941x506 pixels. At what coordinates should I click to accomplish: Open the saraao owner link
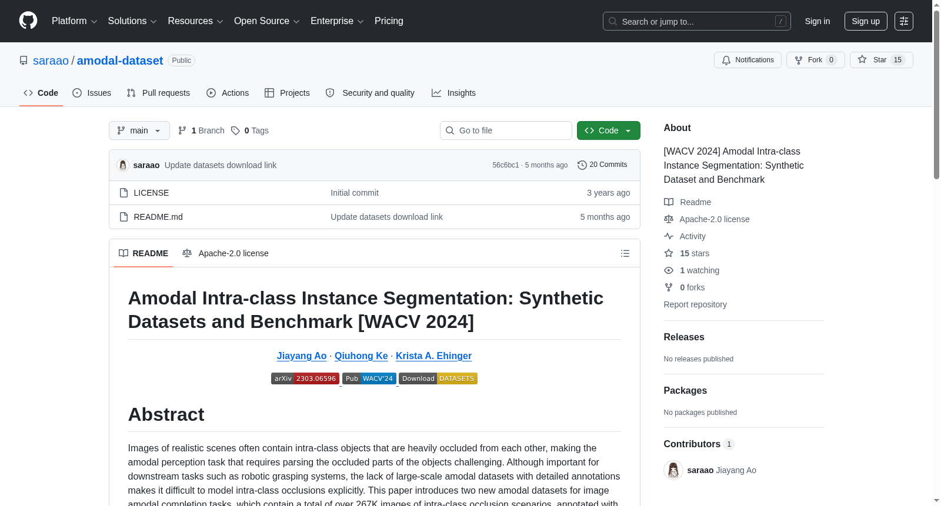coord(51,61)
